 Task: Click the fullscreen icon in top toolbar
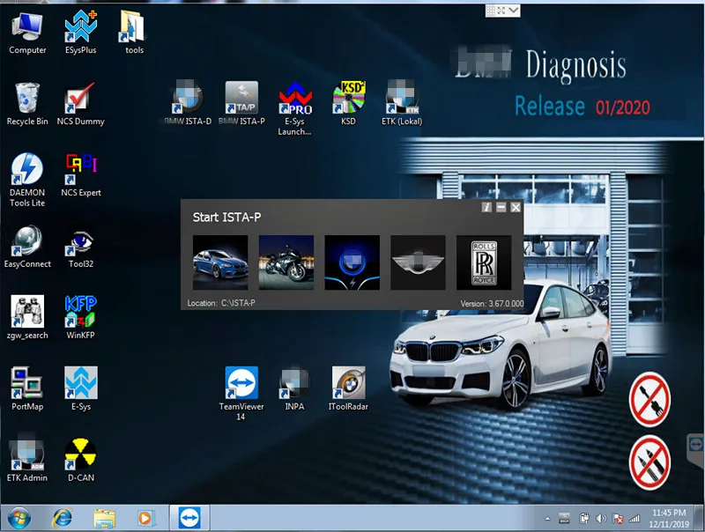point(501,10)
